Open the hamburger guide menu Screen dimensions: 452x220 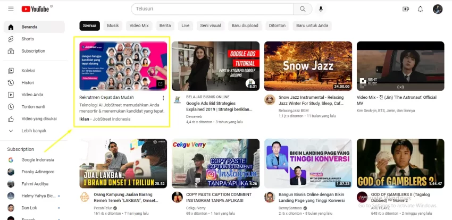(11, 9)
